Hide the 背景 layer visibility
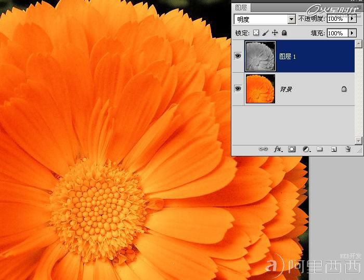This screenshot has width=364, height=280. (238, 89)
